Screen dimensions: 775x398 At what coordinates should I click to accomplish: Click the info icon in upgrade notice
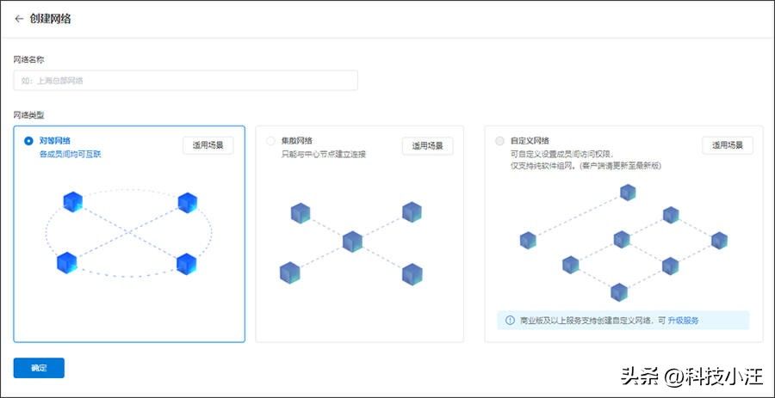coord(510,321)
